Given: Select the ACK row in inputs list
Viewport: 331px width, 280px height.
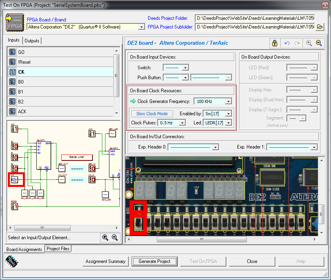Looking at the screenshot, I should [x=60, y=111].
